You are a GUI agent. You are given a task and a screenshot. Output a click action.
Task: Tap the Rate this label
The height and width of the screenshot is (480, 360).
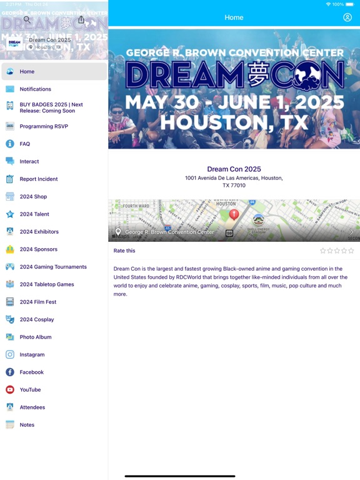(x=124, y=251)
